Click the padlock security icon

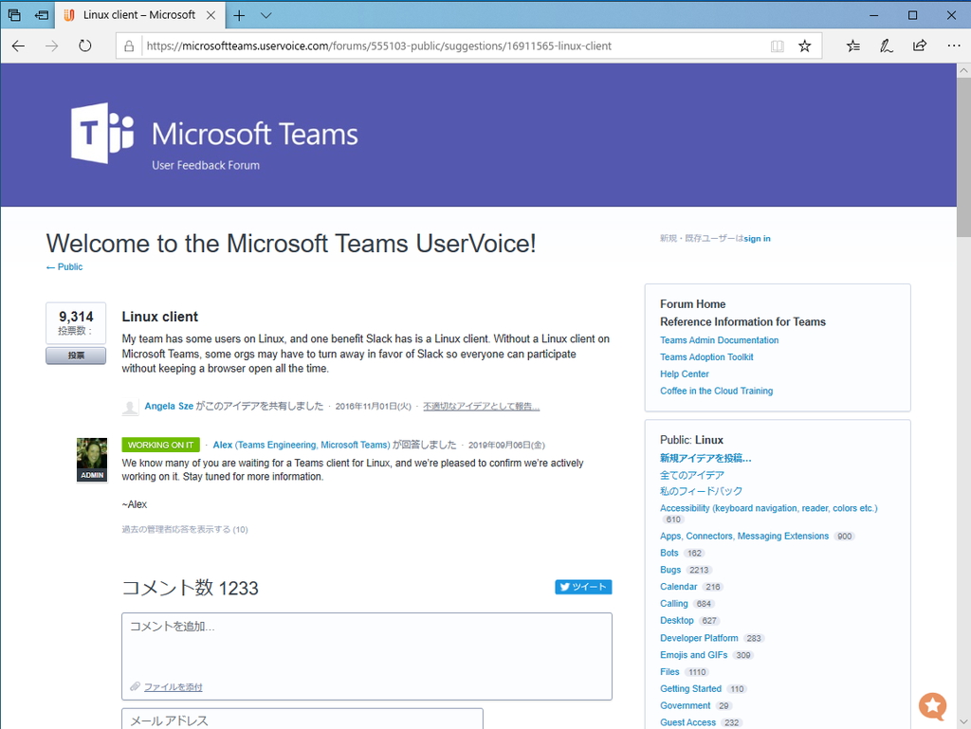[128, 46]
